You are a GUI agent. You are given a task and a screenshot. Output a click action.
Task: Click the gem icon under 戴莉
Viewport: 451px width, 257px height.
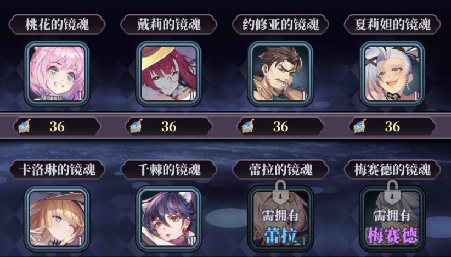(x=136, y=126)
